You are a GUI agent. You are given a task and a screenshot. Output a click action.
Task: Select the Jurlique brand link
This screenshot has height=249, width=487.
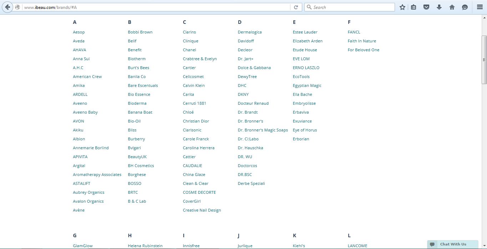(245, 246)
